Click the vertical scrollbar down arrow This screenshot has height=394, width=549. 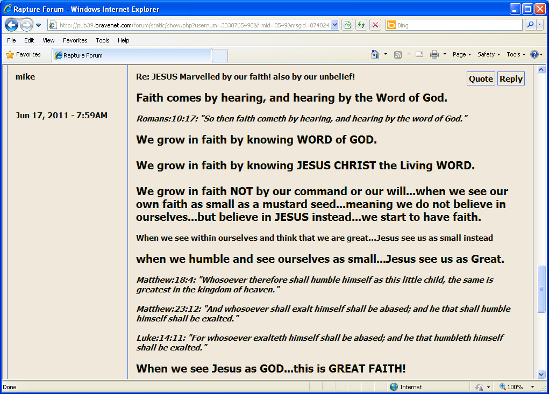click(541, 375)
